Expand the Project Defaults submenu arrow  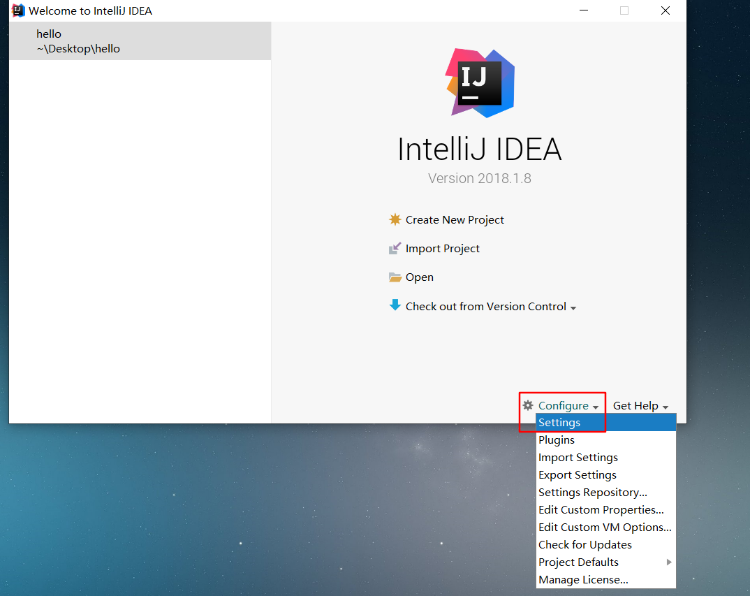pyautogui.click(x=669, y=562)
